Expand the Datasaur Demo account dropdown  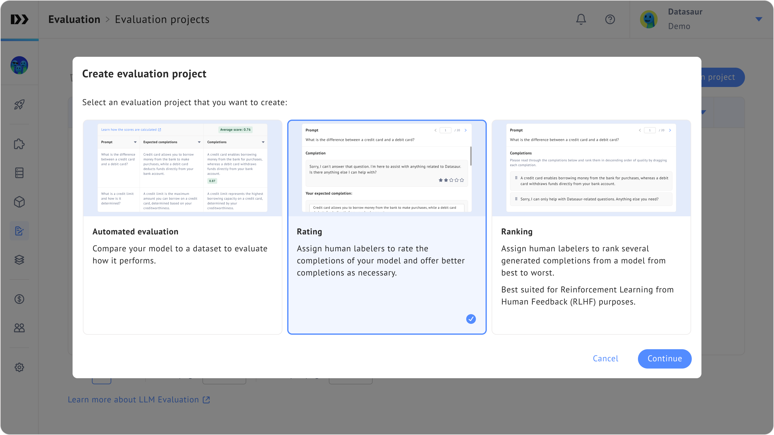pyautogui.click(x=759, y=19)
